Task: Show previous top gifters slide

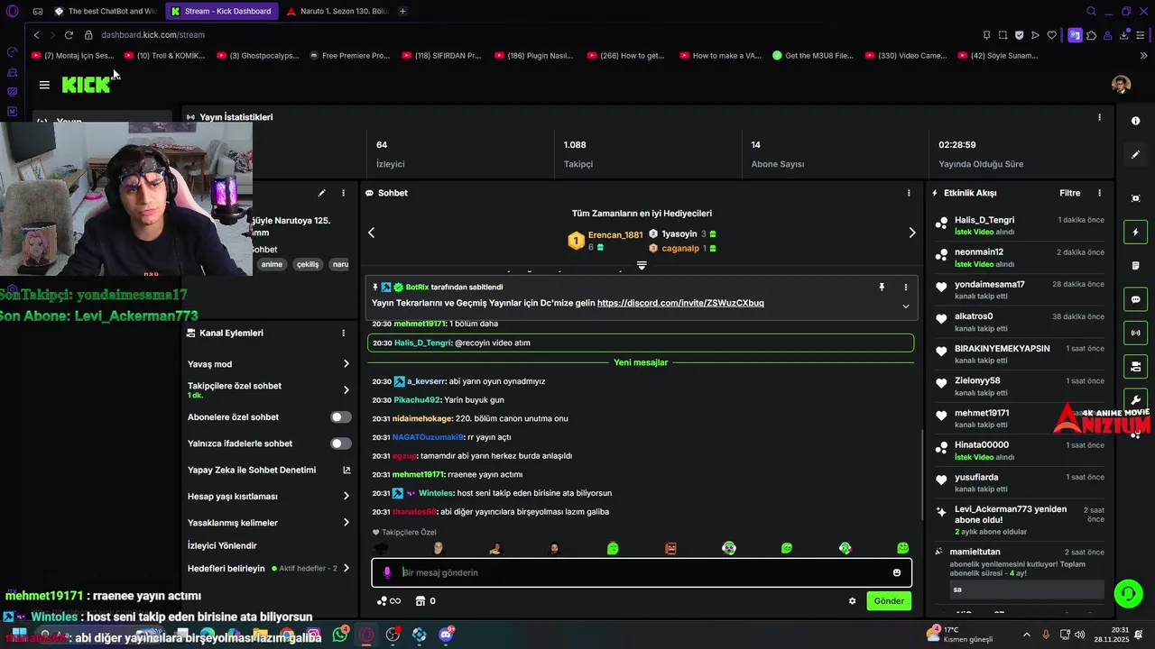Action: [371, 233]
